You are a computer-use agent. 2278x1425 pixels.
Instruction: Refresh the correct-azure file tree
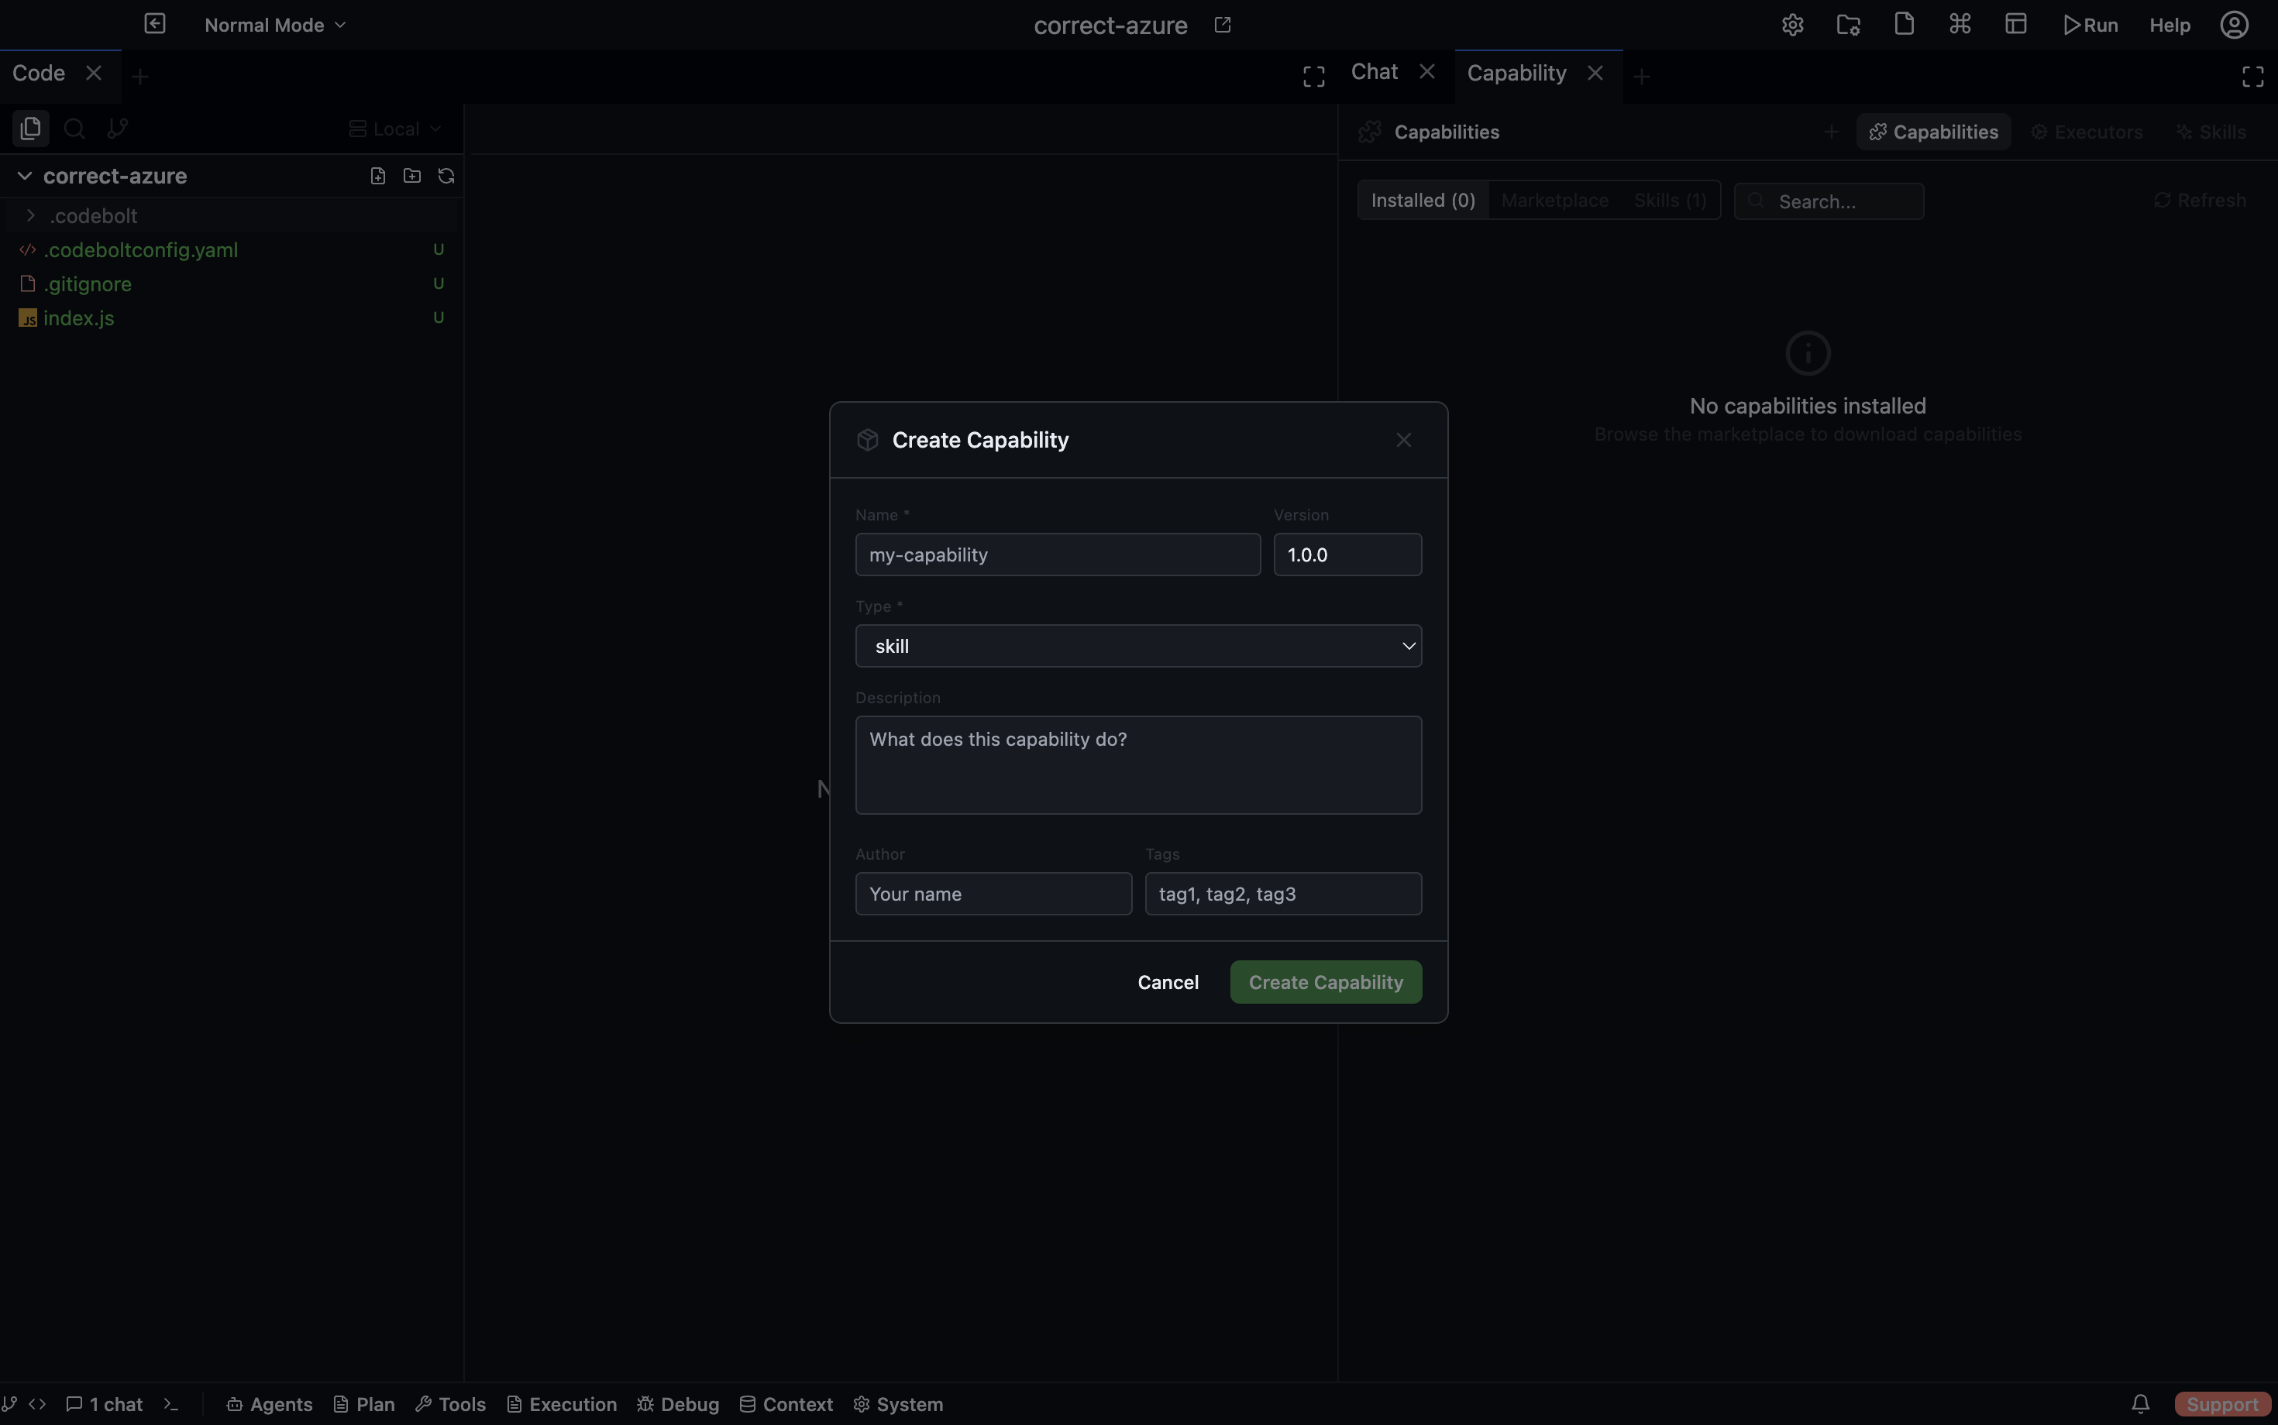click(446, 177)
